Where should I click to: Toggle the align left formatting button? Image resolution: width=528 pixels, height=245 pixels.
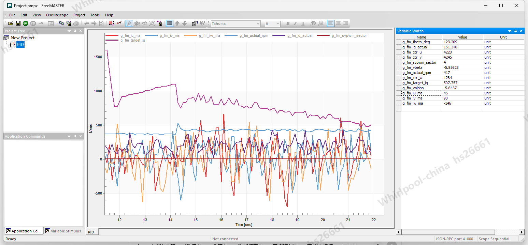pos(330,24)
